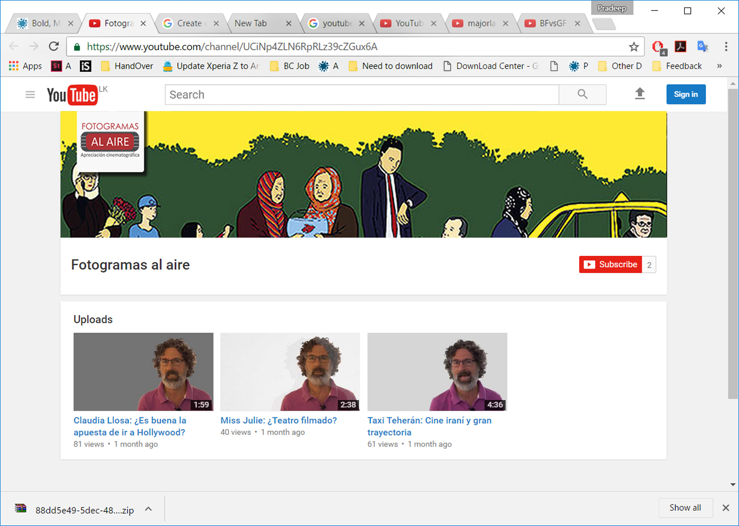Click the search magnifier button
The height and width of the screenshot is (526, 739).
(582, 94)
